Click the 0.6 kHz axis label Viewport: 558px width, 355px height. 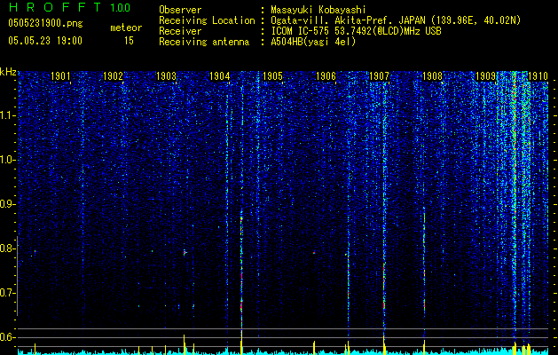(7, 337)
